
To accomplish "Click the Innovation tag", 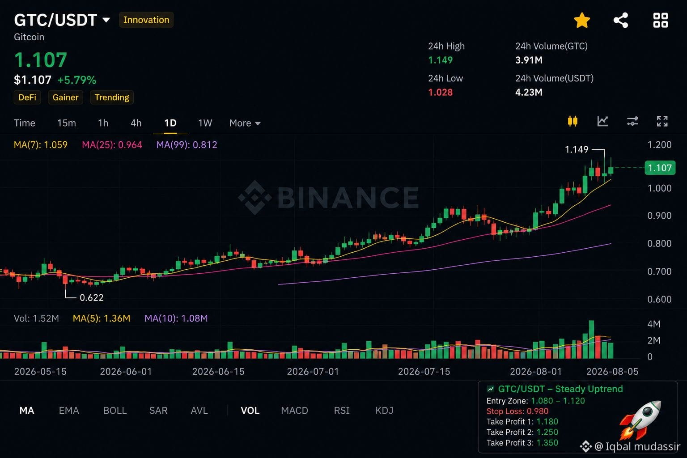I will pos(146,20).
